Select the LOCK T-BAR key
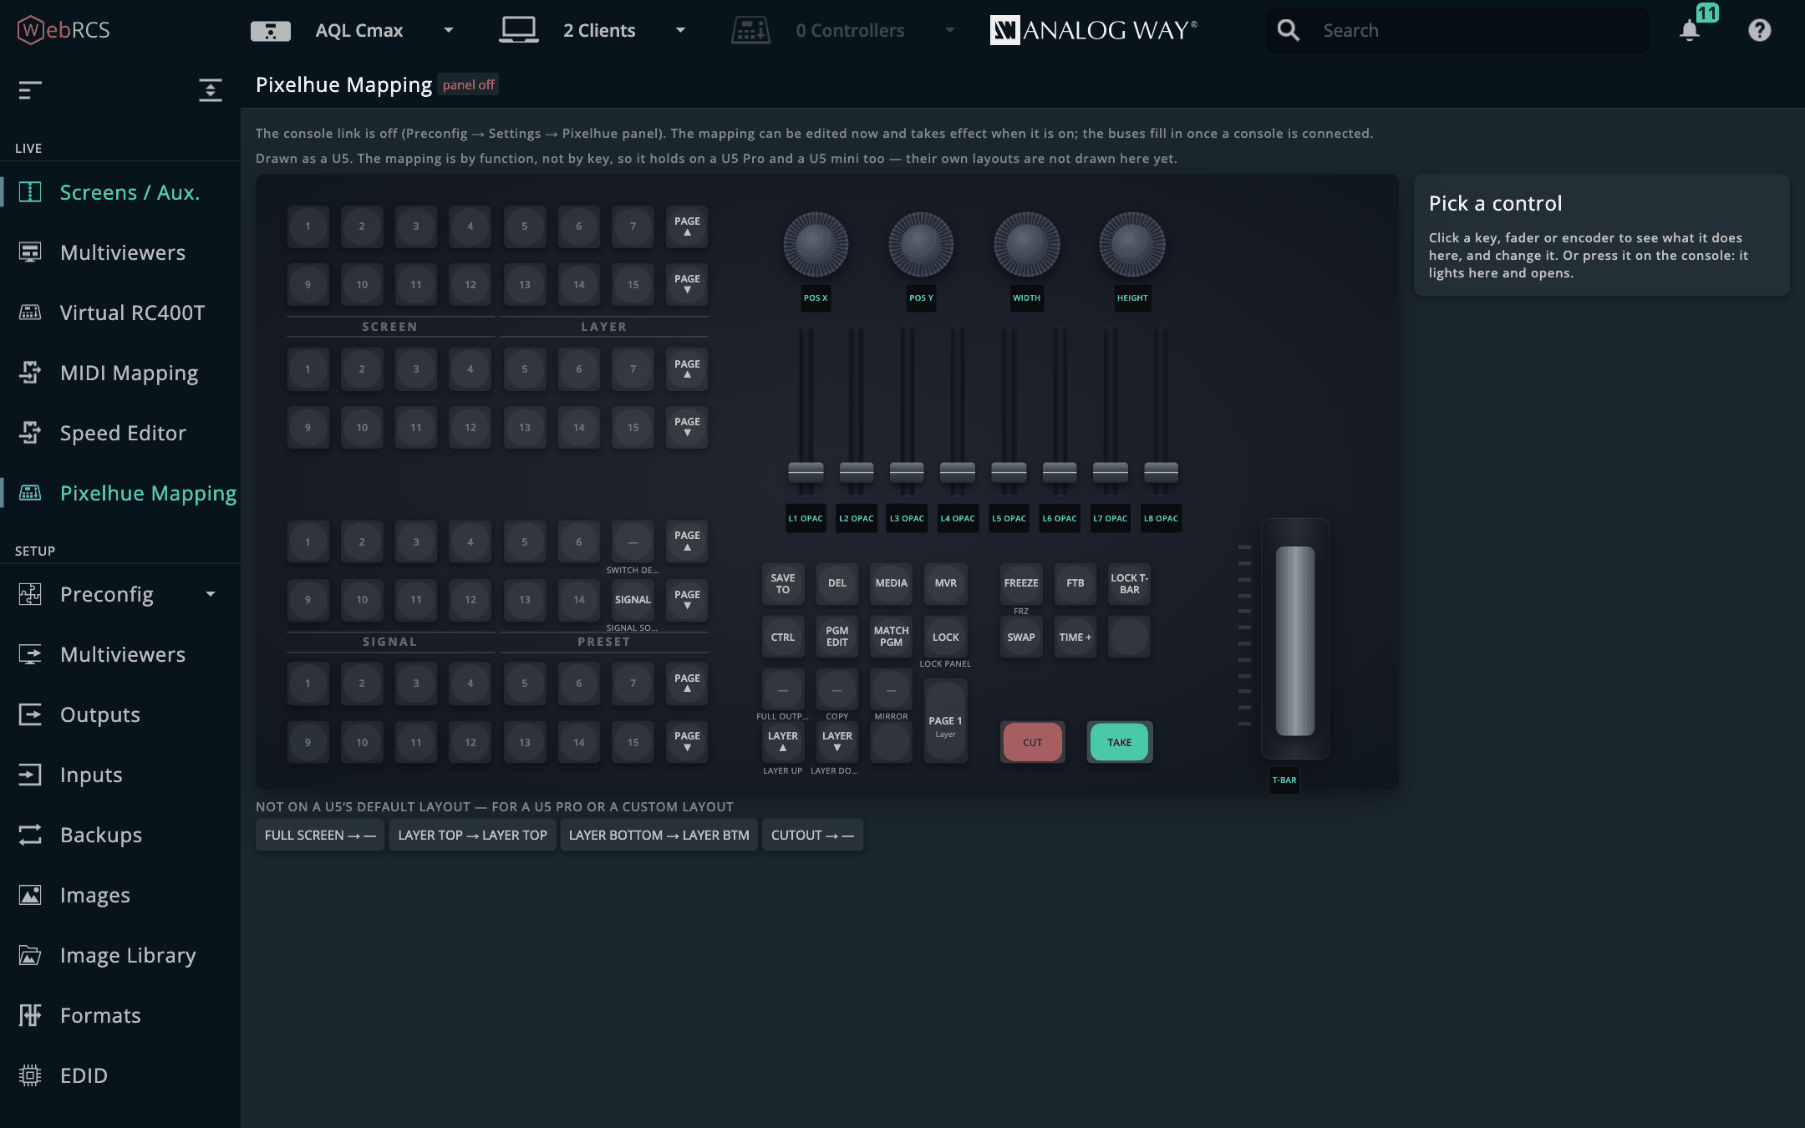The width and height of the screenshot is (1805, 1128). point(1130,583)
